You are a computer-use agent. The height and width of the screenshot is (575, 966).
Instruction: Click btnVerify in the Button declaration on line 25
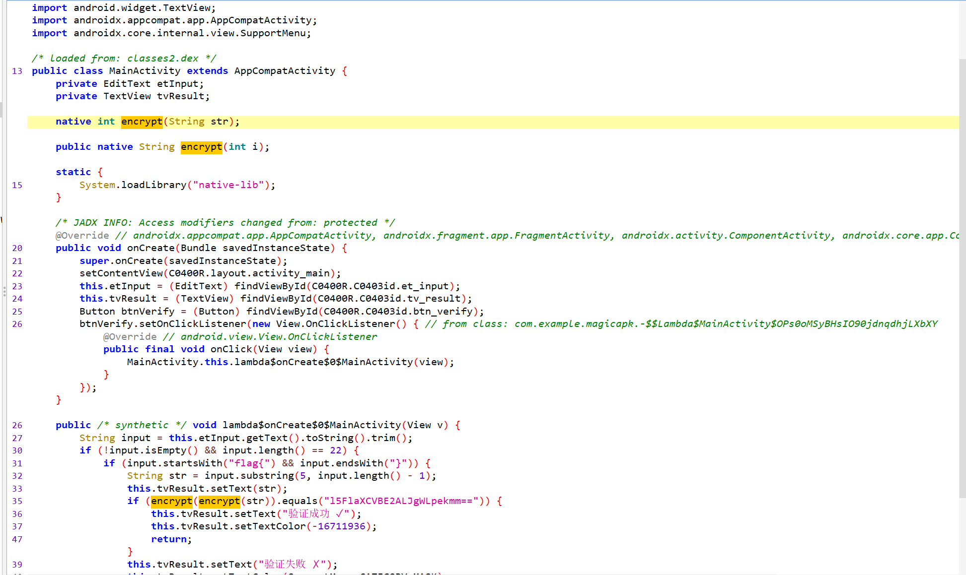point(148,312)
